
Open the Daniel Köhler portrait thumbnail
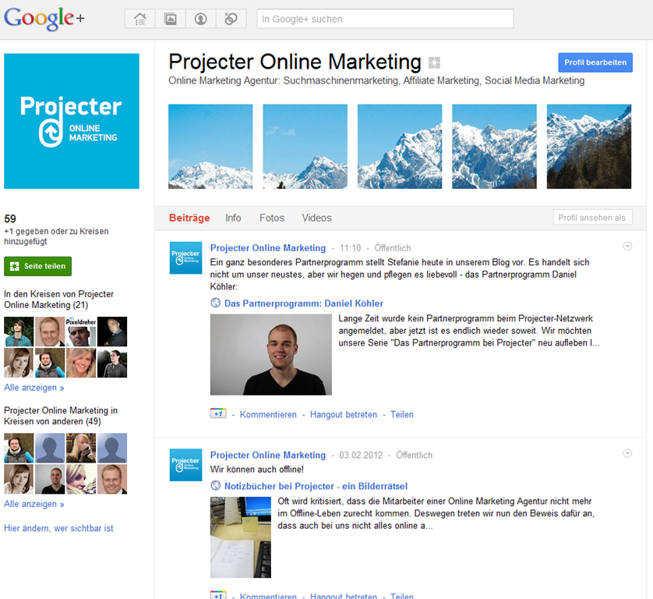(x=270, y=354)
